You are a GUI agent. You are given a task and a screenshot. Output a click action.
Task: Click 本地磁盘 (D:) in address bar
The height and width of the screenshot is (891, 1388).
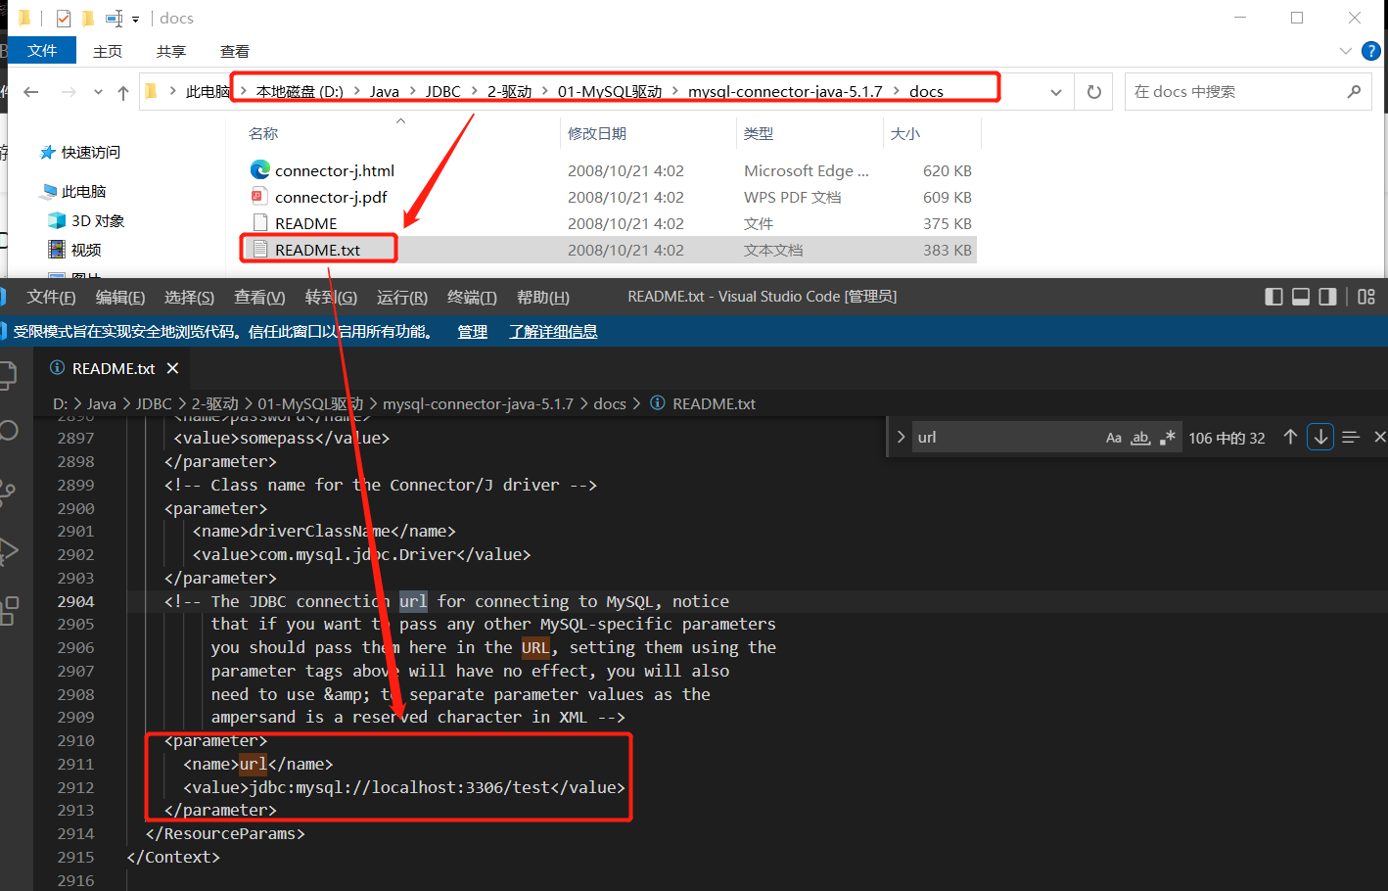300,91
